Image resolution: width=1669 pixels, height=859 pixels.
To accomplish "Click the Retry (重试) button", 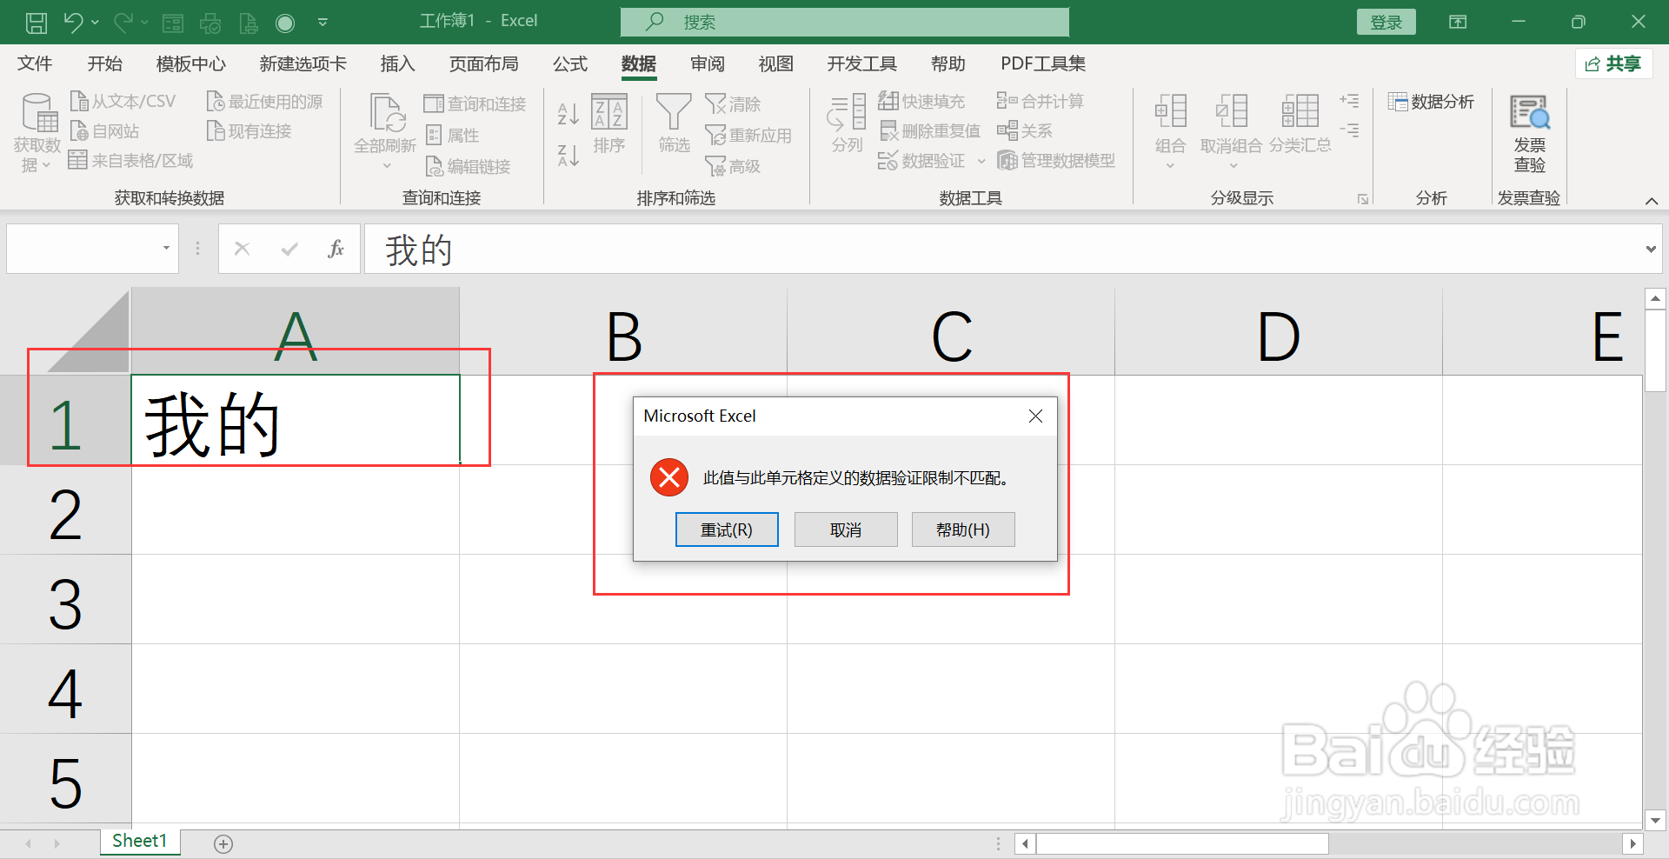I will (727, 529).
